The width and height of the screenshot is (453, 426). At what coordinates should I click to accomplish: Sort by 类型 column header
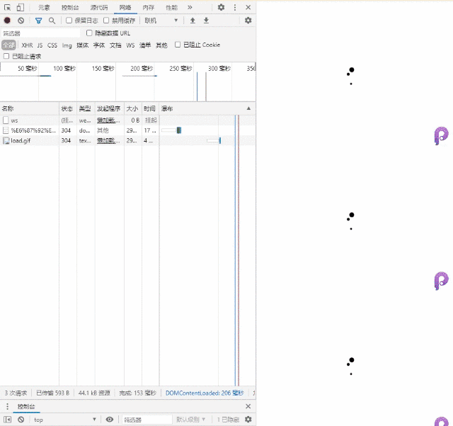[86, 108]
